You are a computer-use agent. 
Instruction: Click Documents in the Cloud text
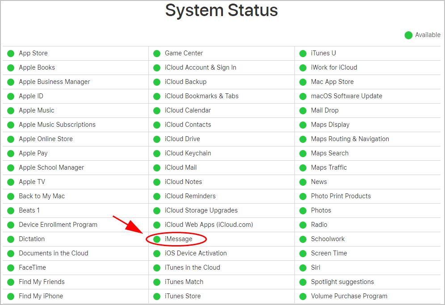(54, 253)
